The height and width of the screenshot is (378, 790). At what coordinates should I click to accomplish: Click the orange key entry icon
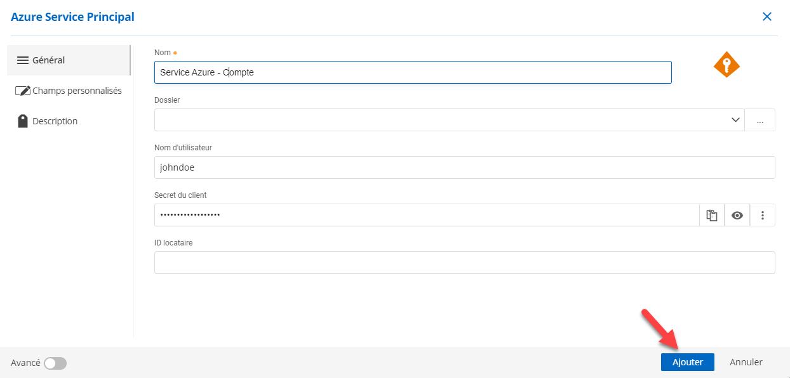(726, 65)
